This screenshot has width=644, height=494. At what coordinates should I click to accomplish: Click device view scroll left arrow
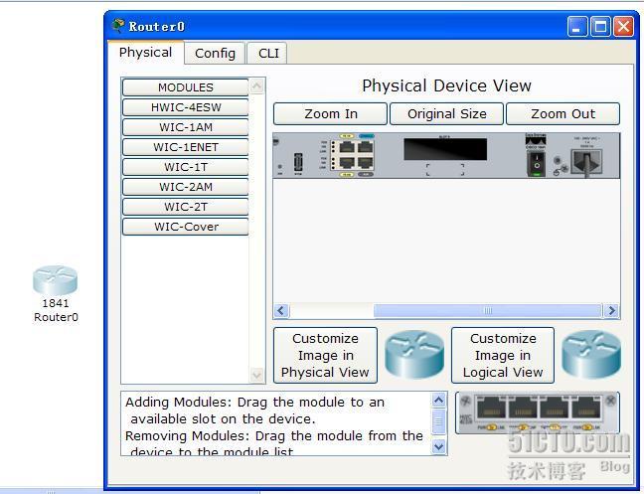tap(281, 310)
